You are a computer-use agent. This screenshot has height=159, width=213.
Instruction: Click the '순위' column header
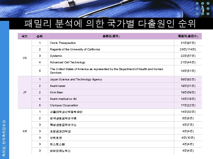click(x=40, y=36)
